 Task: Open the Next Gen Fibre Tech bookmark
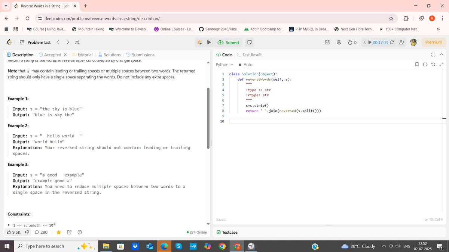354,29
